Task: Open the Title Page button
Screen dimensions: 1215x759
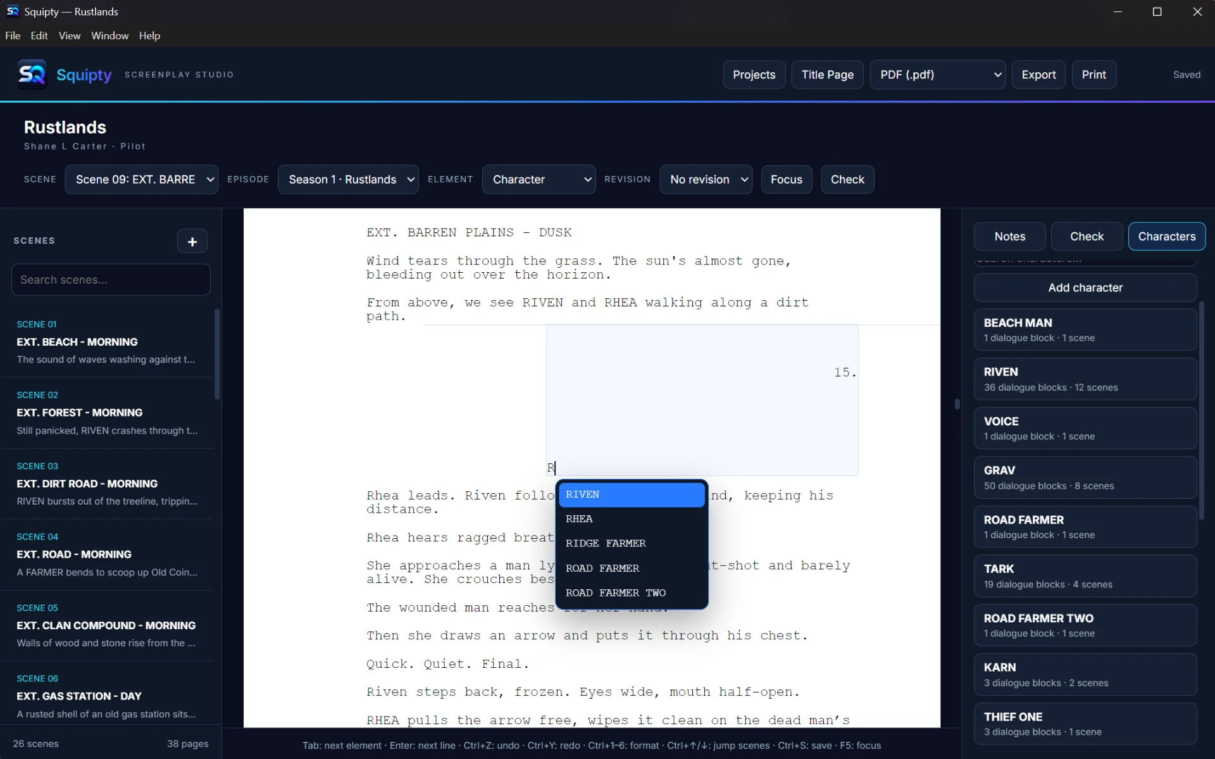Action: [827, 75]
